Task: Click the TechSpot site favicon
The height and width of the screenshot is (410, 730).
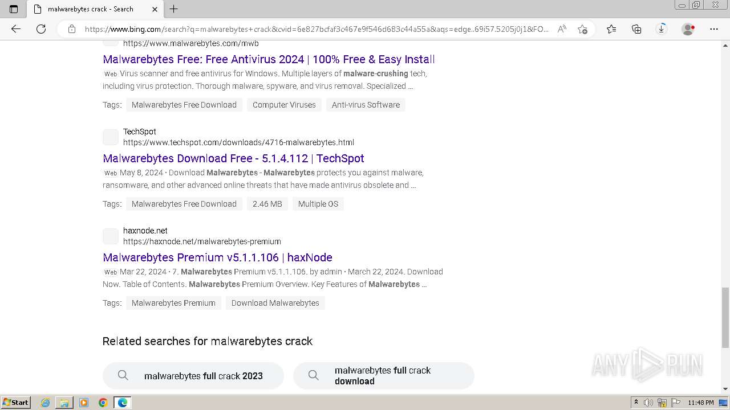Action: coord(111,137)
